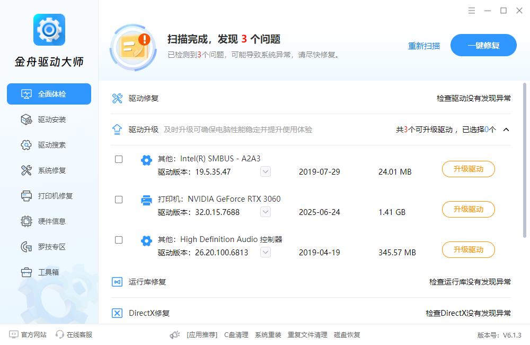Click the megaphone 应用推荐 icon
Screen dimensions: 530x345
pos(175,335)
